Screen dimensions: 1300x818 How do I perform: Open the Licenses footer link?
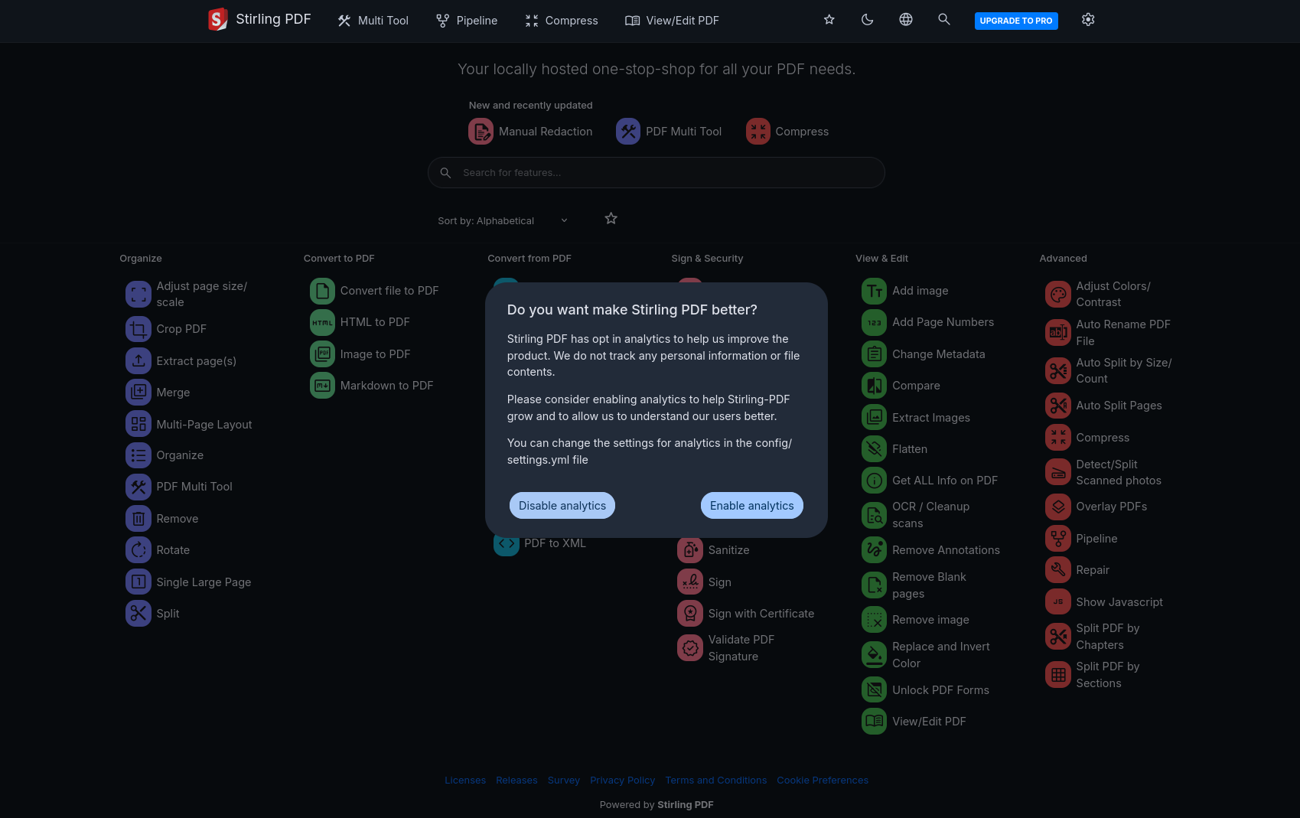(465, 781)
